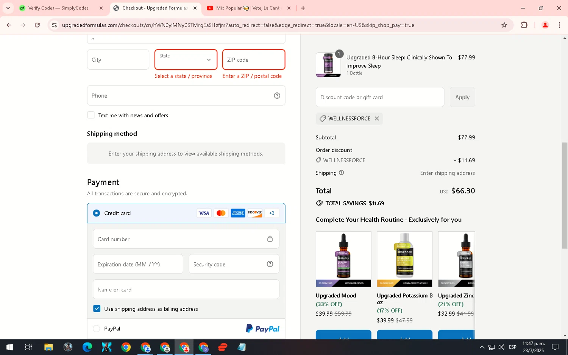Close the Verify Codes tab
Screen dimensions: 568x355
101,8
